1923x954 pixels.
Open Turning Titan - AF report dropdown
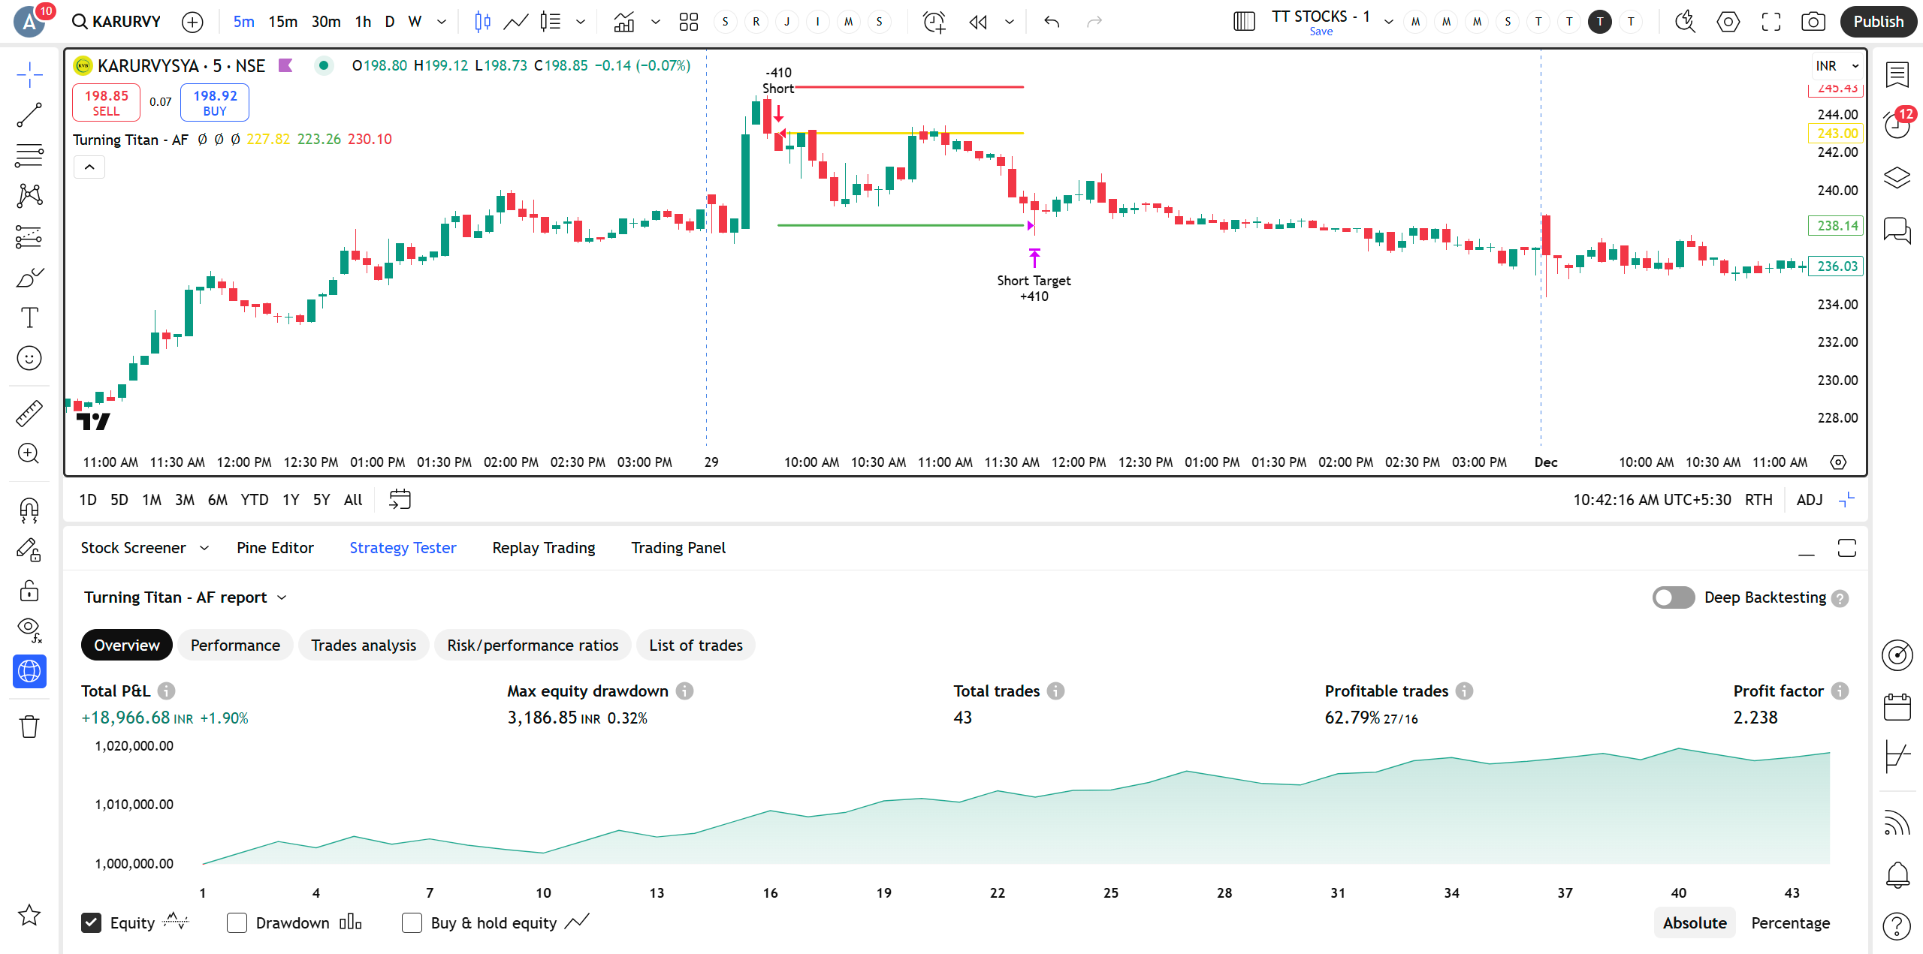tap(186, 597)
